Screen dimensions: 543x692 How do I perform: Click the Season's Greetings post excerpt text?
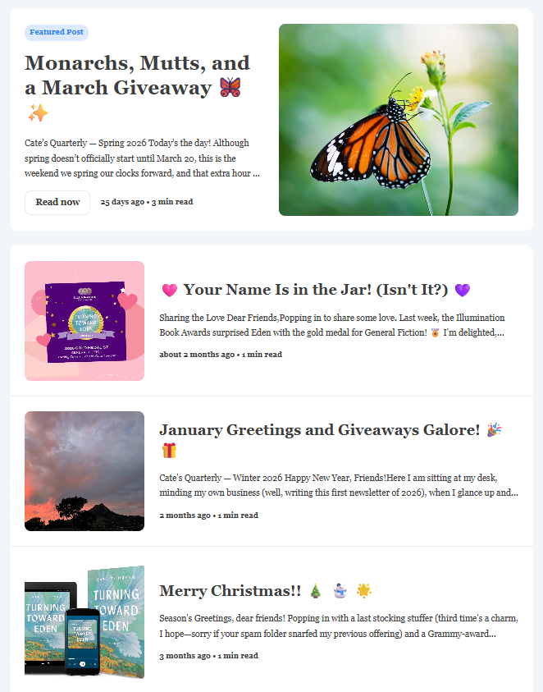pyautogui.click(x=339, y=626)
